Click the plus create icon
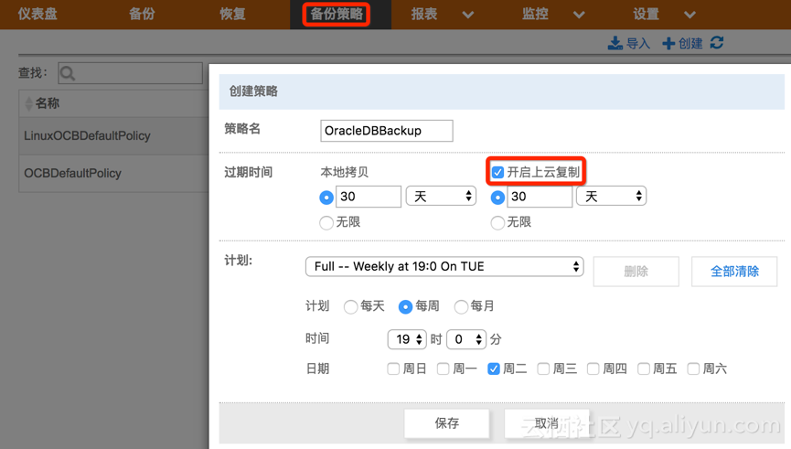Viewport: 791px width, 449px height. 668,43
